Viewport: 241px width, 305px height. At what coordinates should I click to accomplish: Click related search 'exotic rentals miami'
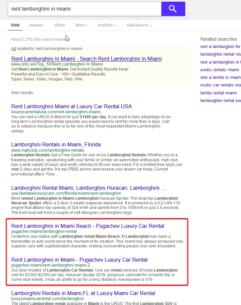tap(220, 70)
